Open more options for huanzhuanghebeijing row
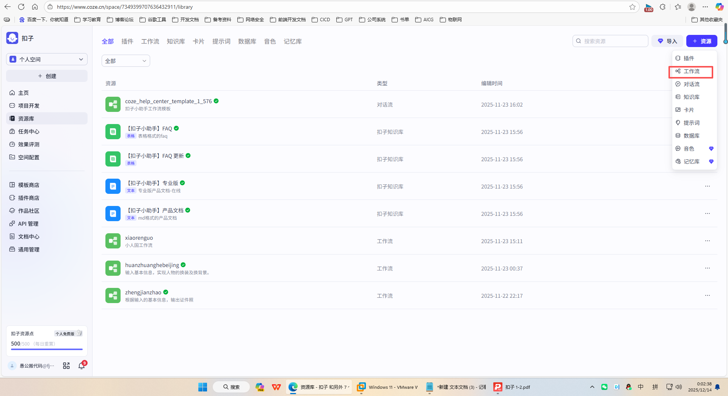The height and width of the screenshot is (396, 728). [x=708, y=268]
